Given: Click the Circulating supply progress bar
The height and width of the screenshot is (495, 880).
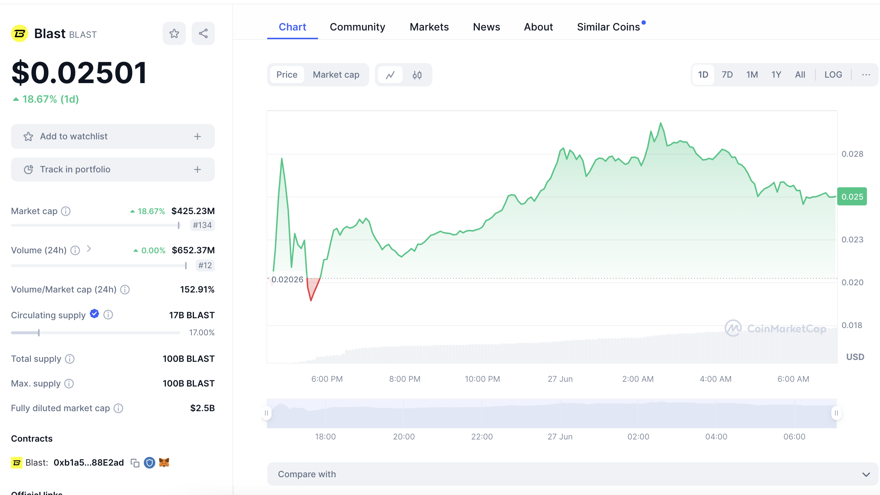Looking at the screenshot, I should coord(96,332).
